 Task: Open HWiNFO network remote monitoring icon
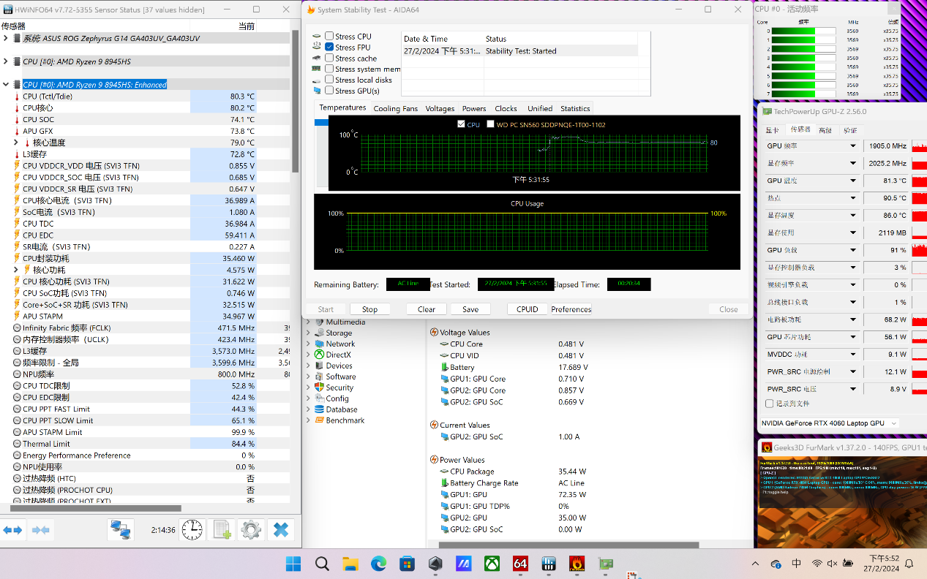pos(121,530)
